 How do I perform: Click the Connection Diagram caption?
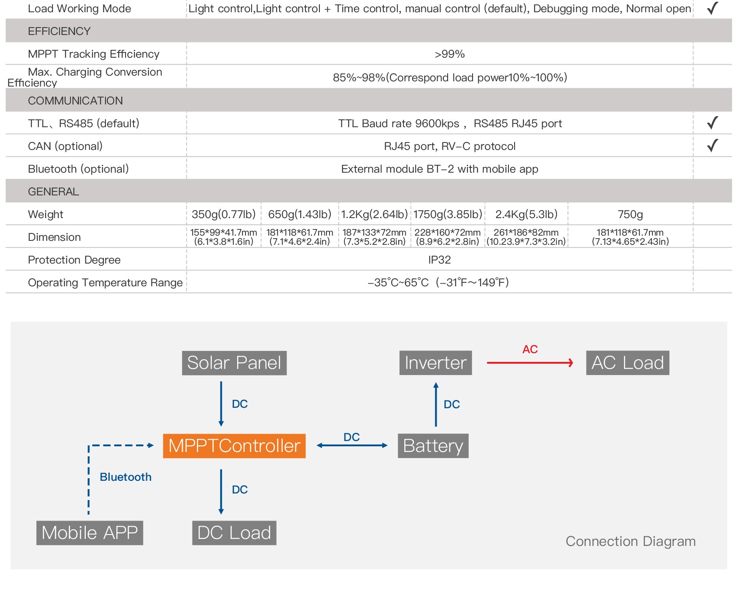(631, 541)
